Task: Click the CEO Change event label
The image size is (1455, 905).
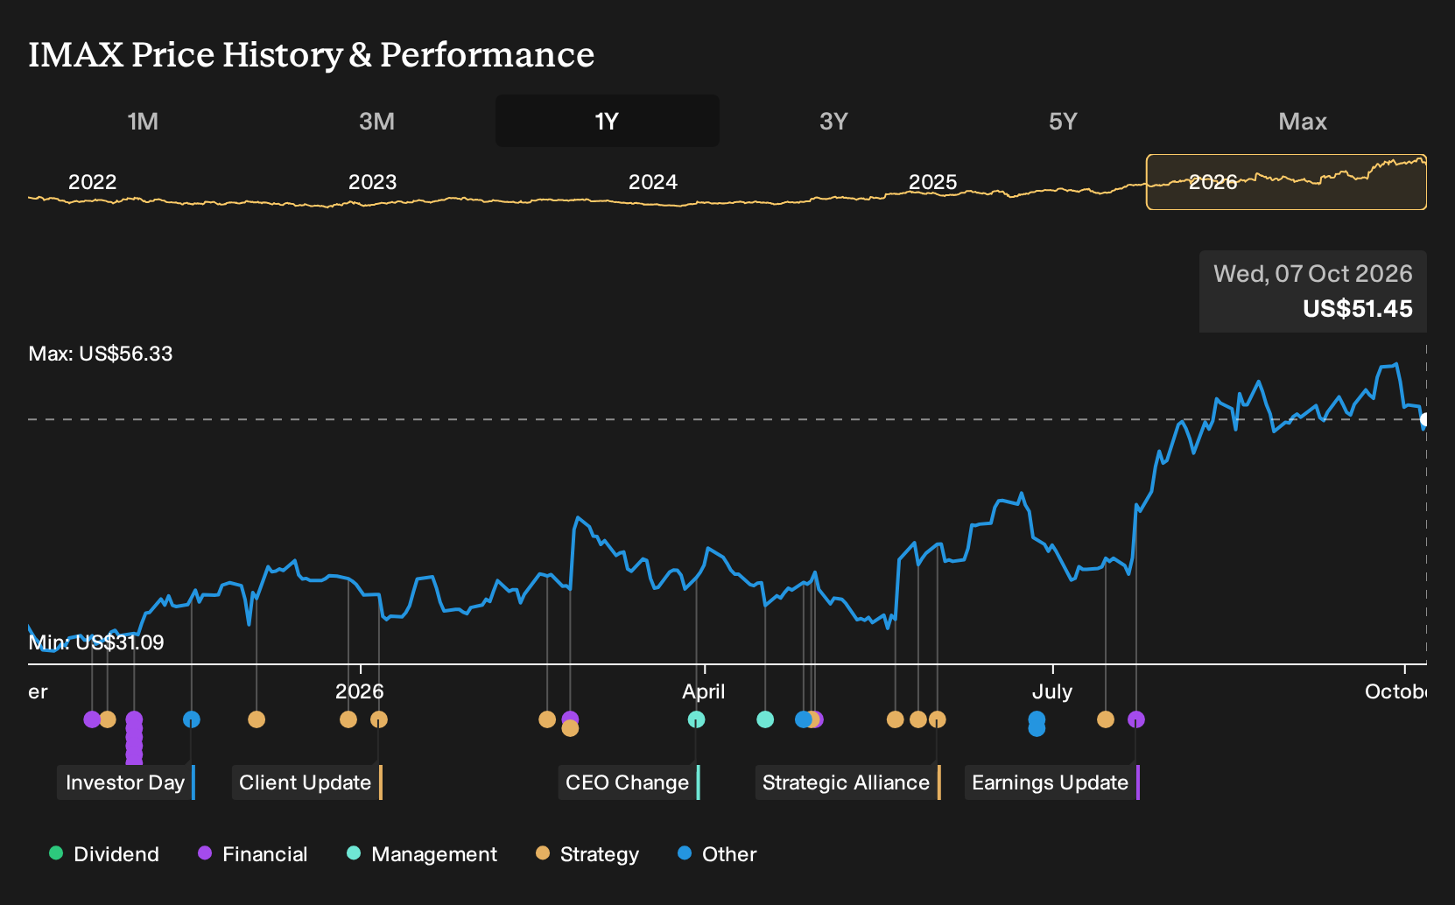Action: point(629,782)
